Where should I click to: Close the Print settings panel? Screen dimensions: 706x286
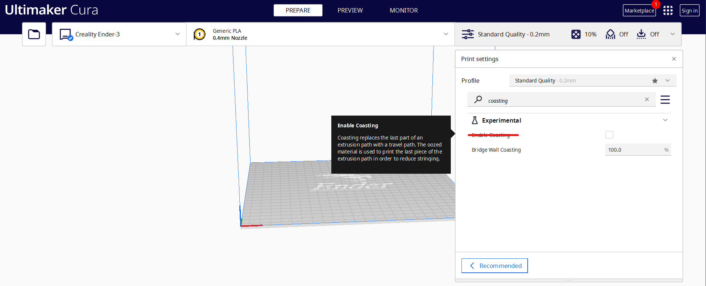674,59
